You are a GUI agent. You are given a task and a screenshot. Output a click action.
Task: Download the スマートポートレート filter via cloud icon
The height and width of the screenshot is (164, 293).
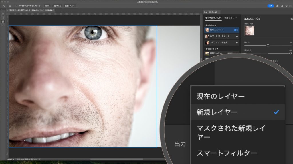[x=237, y=36]
